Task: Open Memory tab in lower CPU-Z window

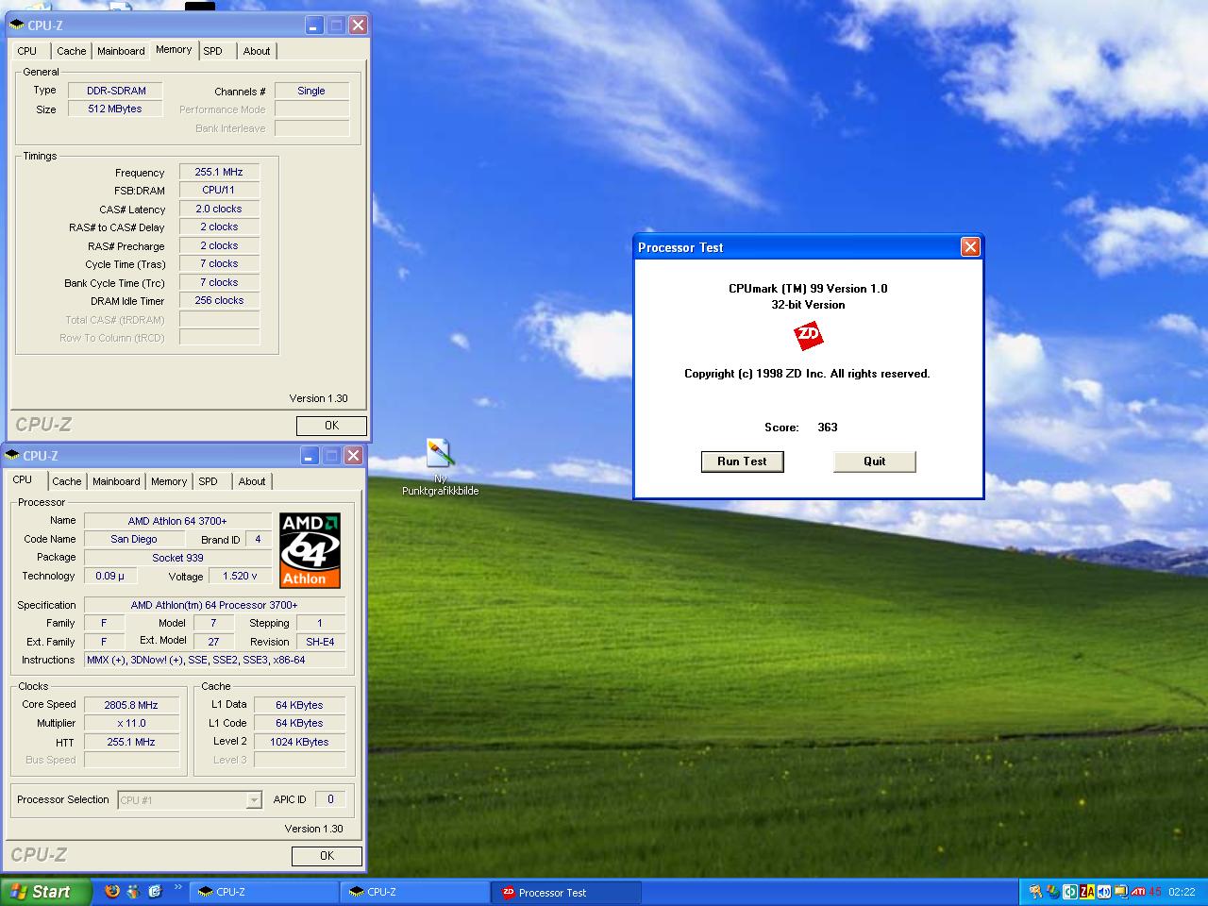Action: coord(169,481)
